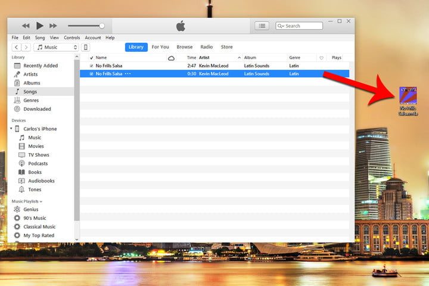Screen dimensions: 429x286
Task: Skip to the next track
Action: [x=54, y=26]
